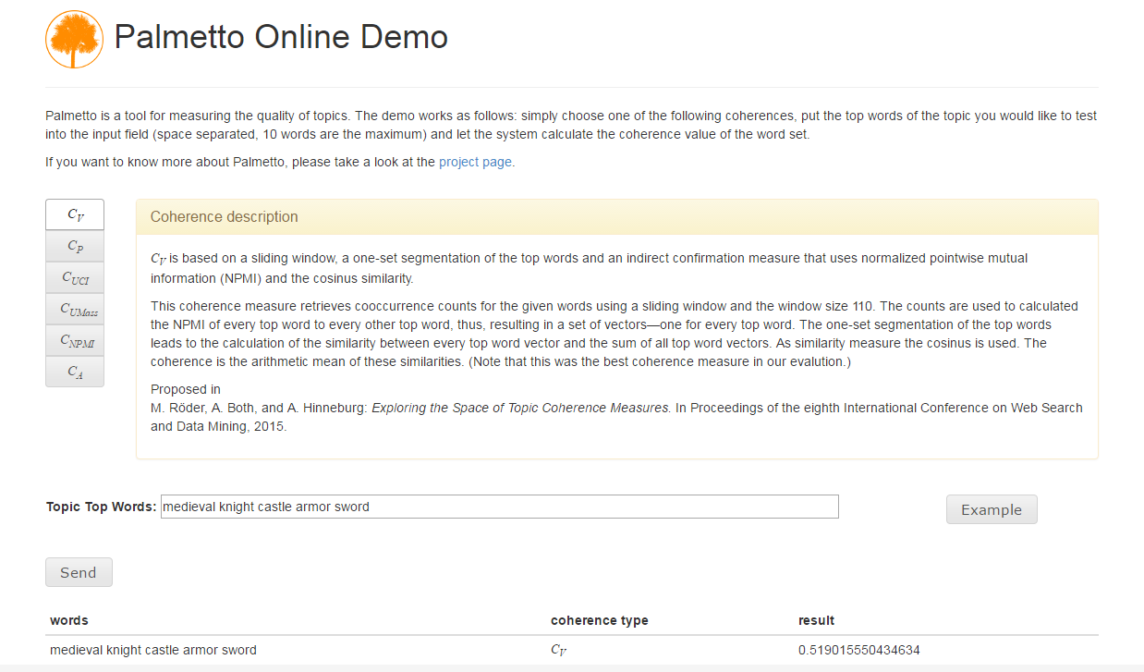This screenshot has height=672, width=1144.
Task: Click the Topic Top Words label
Action: [102, 507]
